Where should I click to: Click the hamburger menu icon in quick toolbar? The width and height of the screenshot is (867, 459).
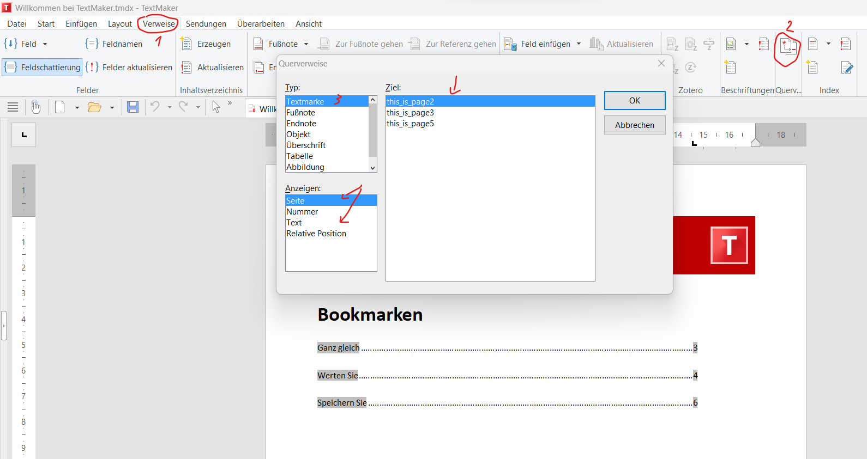tap(13, 107)
